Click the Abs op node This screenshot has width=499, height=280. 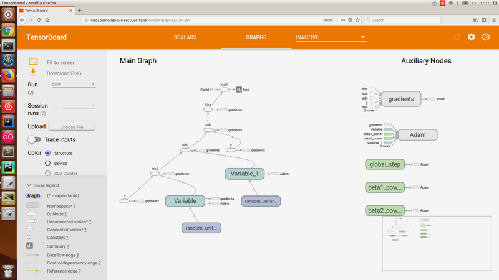coord(208,110)
